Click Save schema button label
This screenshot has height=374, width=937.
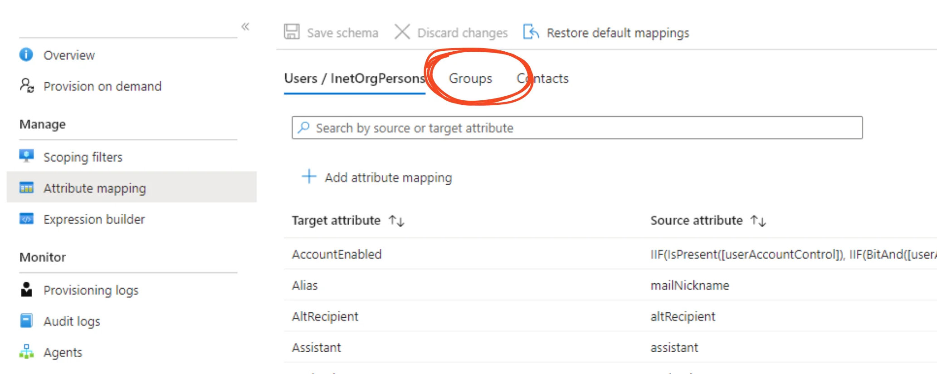pyautogui.click(x=342, y=33)
